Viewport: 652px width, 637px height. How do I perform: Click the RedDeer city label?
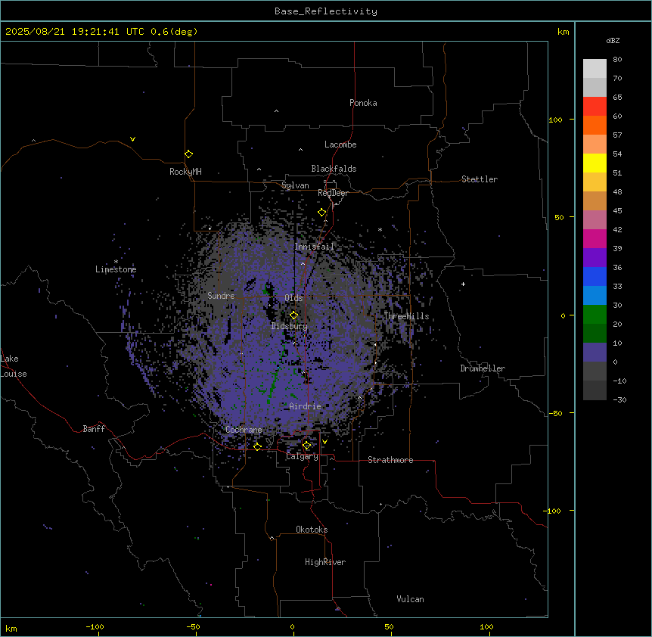(333, 193)
